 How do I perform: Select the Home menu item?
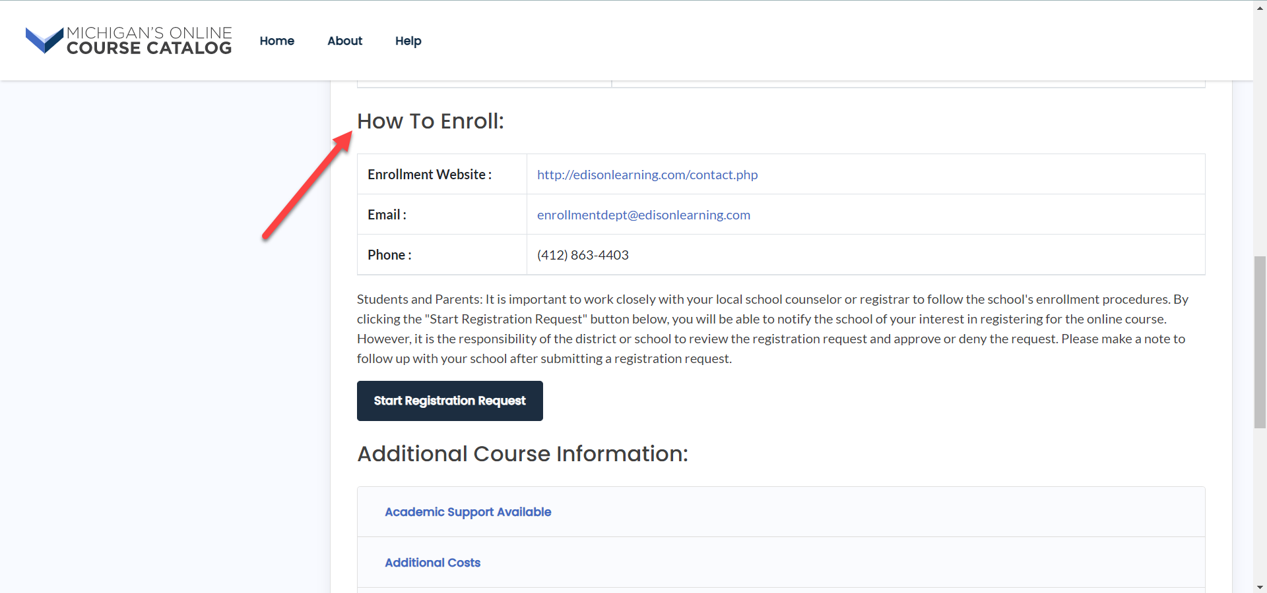[276, 40]
